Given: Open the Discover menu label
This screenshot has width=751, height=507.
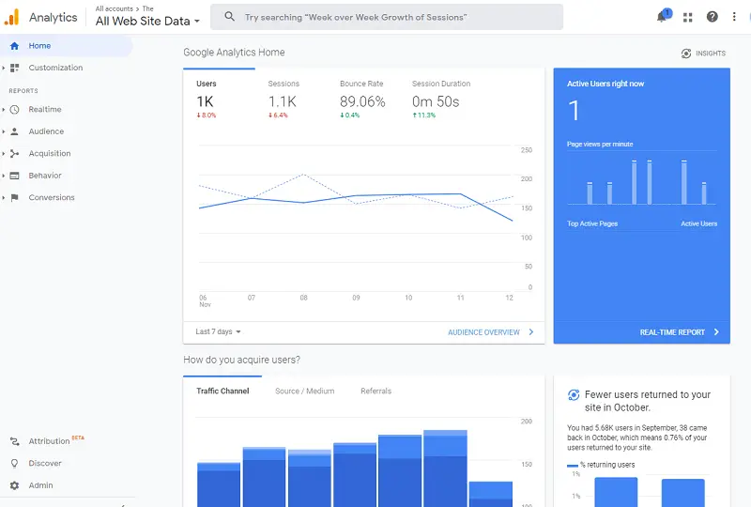Looking at the screenshot, I should pyautogui.click(x=45, y=464).
